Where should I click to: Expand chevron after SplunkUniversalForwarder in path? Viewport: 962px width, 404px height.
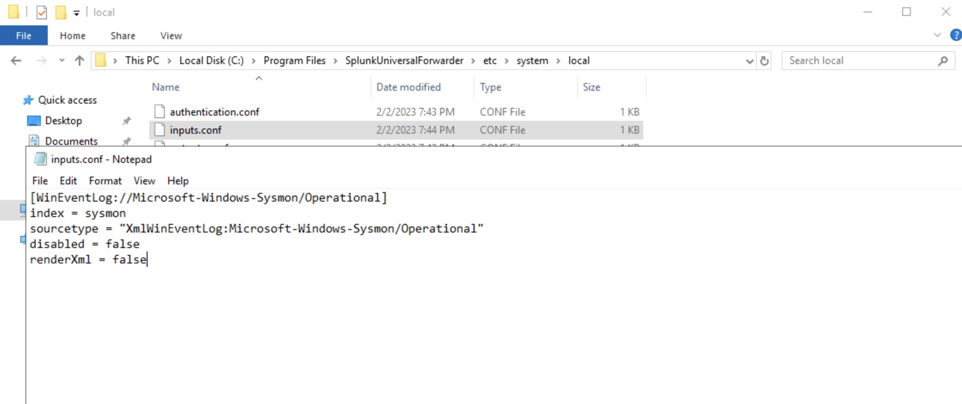(x=473, y=61)
